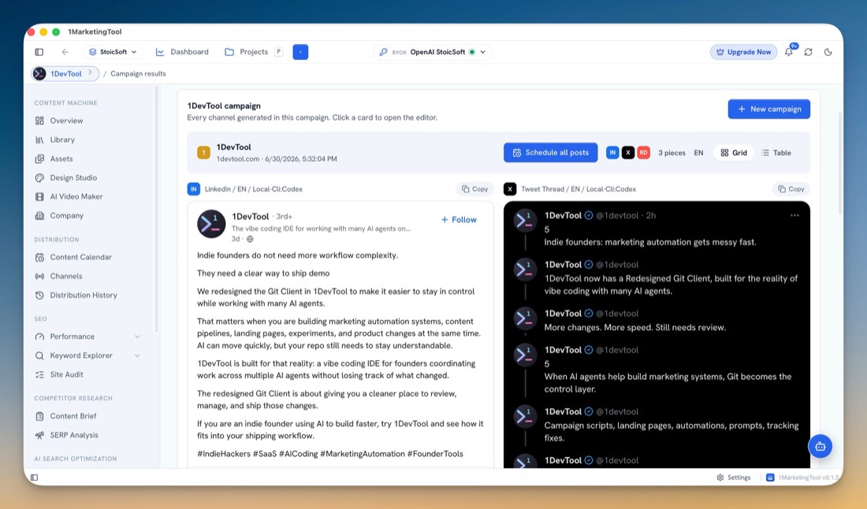Click the Overview grid icon
The image size is (867, 509).
coord(40,121)
